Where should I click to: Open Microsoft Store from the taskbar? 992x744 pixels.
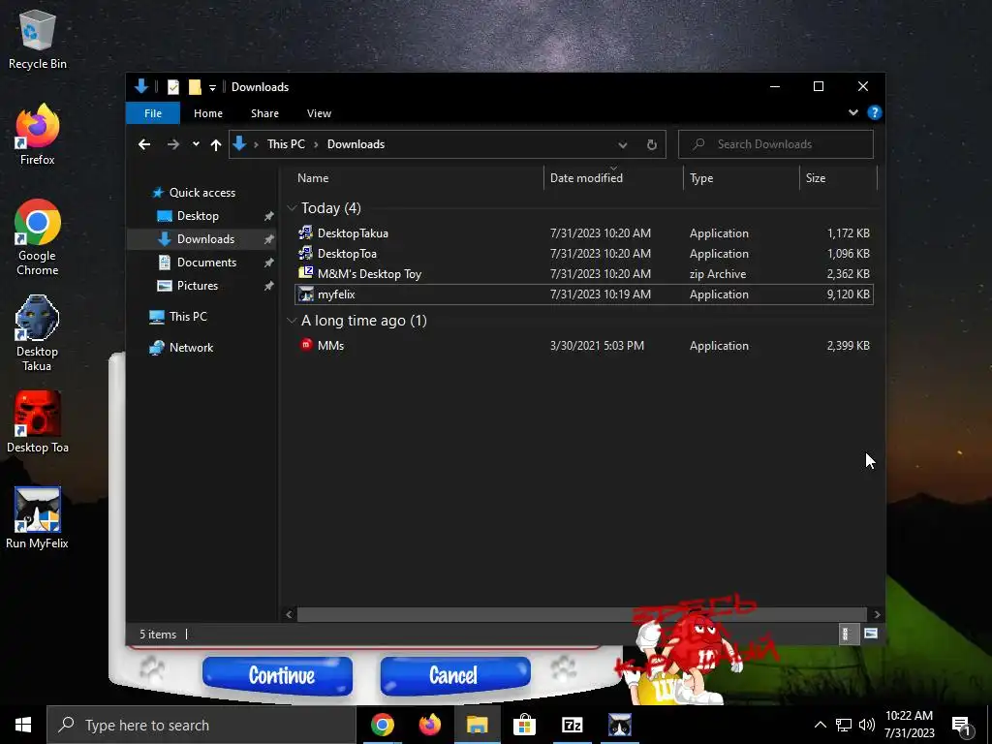524,725
